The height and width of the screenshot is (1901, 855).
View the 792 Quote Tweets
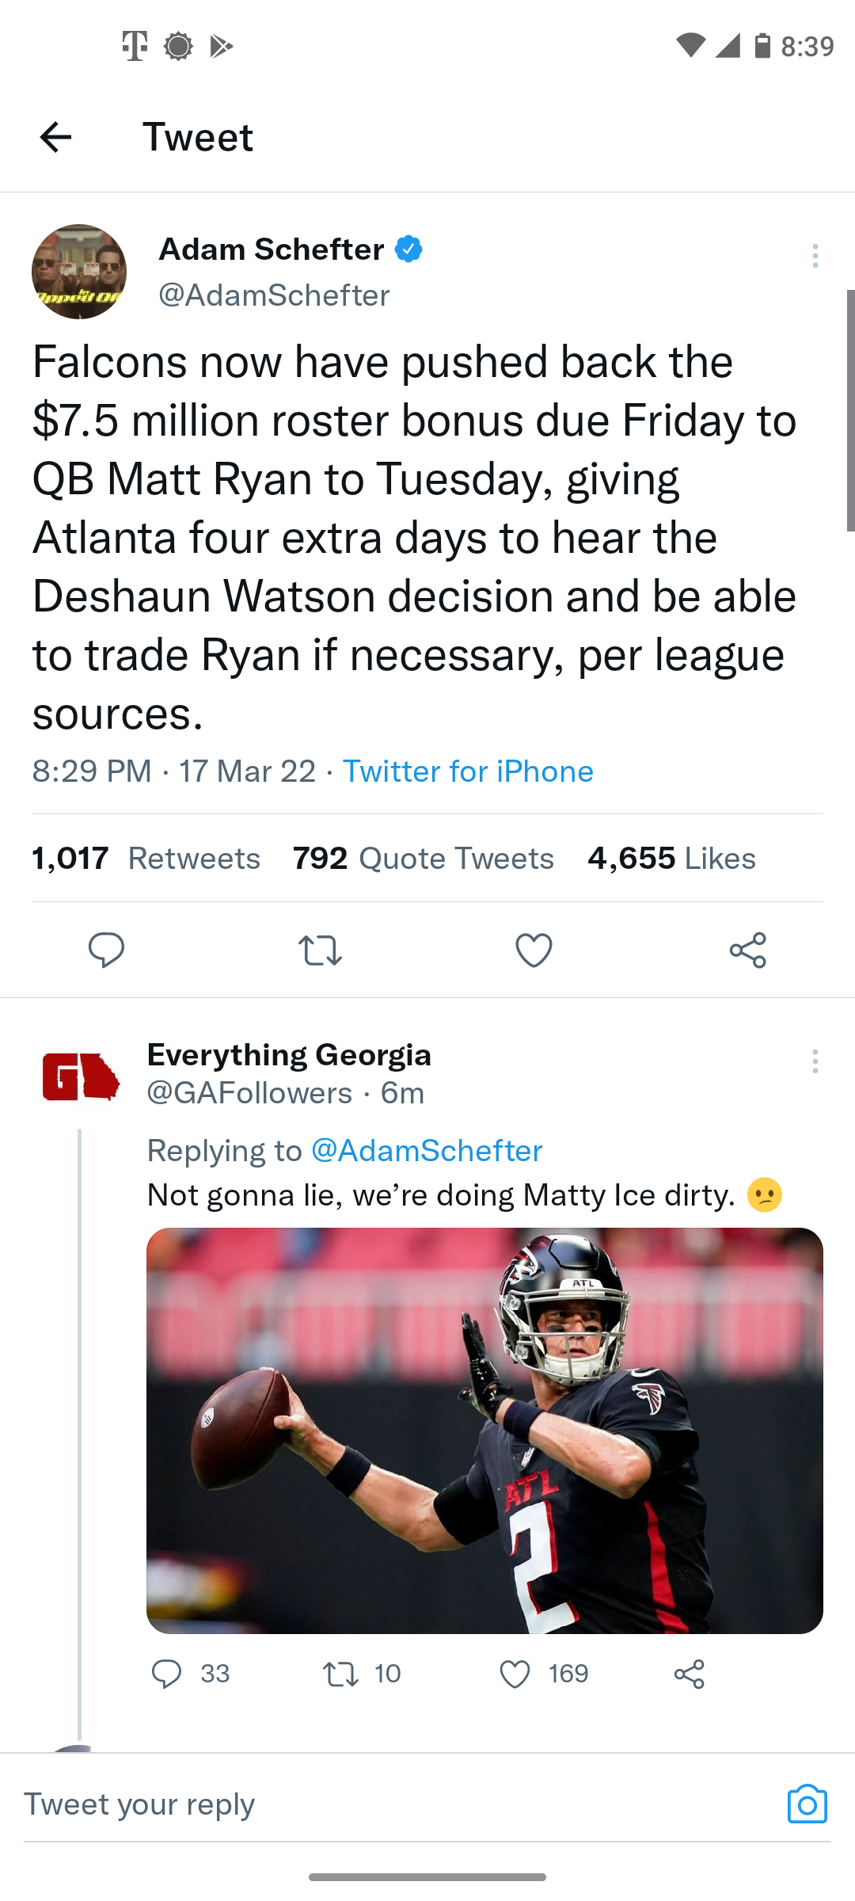click(x=424, y=859)
